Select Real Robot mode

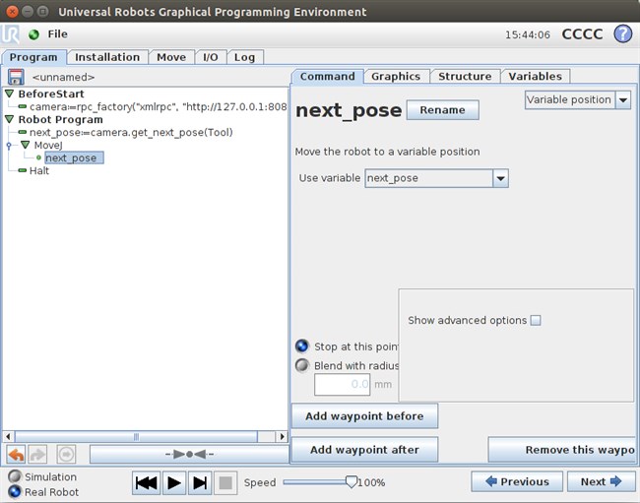[15, 491]
